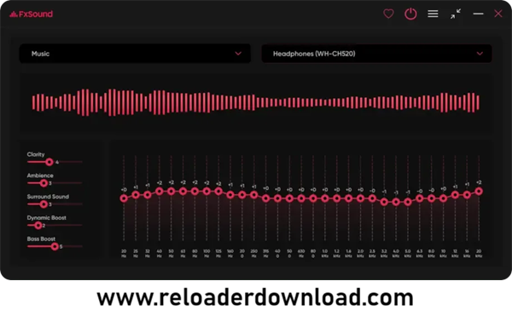Open the hamburger menu
This screenshot has width=512, height=310.
click(x=433, y=14)
